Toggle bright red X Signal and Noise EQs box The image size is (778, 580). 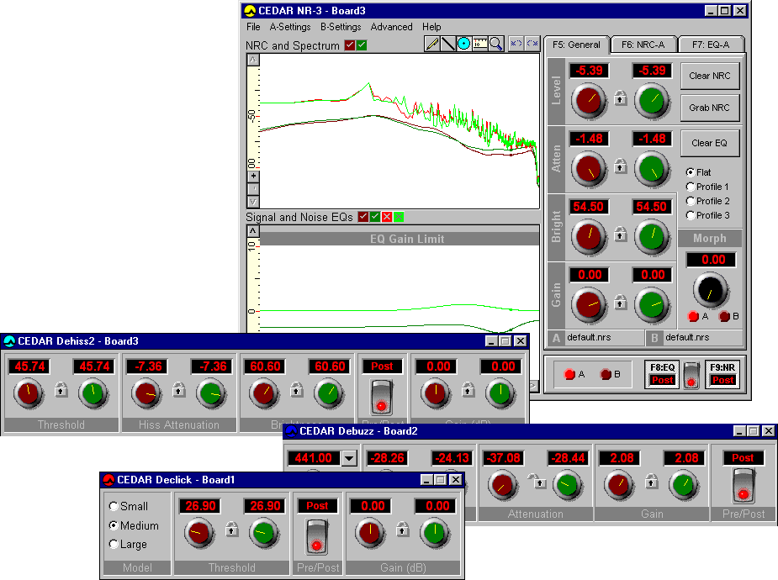pyautogui.click(x=387, y=217)
